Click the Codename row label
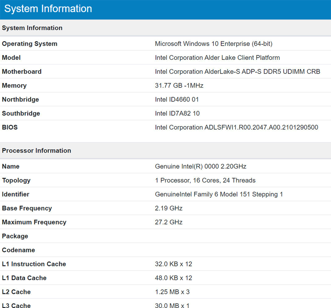The width and height of the screenshot is (331, 308). tap(18, 250)
